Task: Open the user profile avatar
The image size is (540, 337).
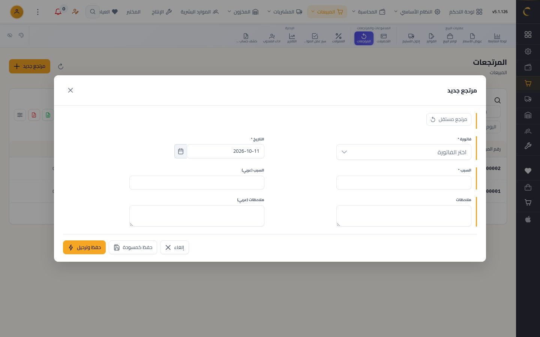Action: (17, 12)
